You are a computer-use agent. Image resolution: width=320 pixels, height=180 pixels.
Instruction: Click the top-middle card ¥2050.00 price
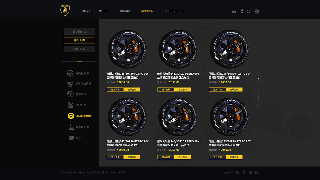173,82
